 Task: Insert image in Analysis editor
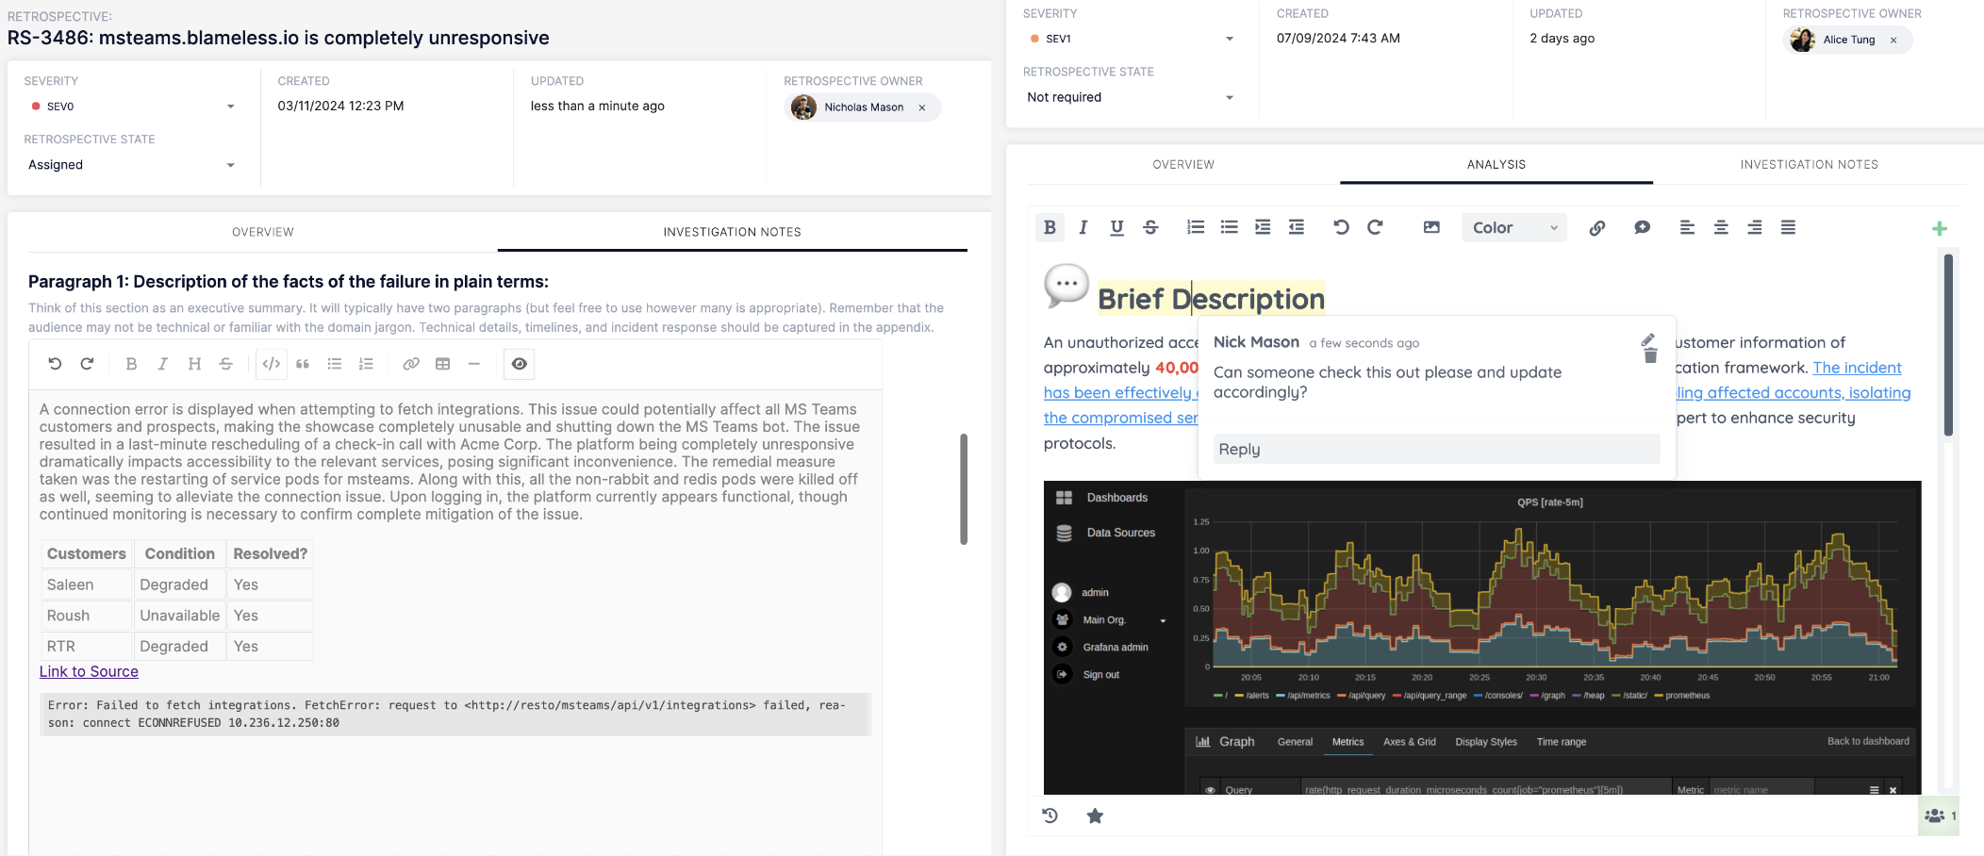[1431, 227]
